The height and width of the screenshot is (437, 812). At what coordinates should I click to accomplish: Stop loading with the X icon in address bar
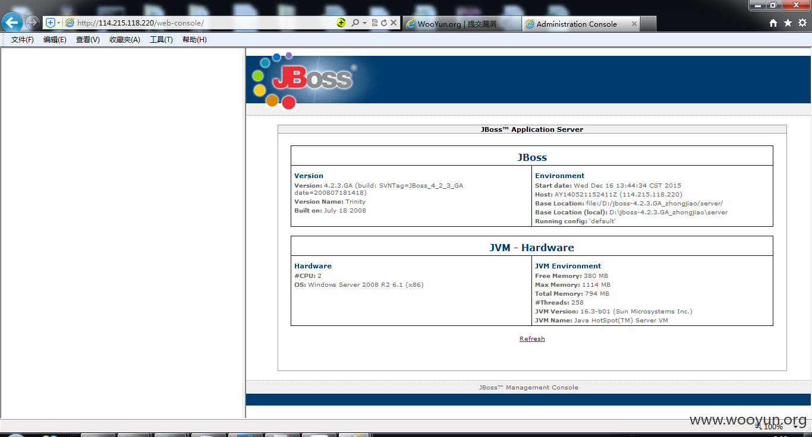[x=394, y=23]
